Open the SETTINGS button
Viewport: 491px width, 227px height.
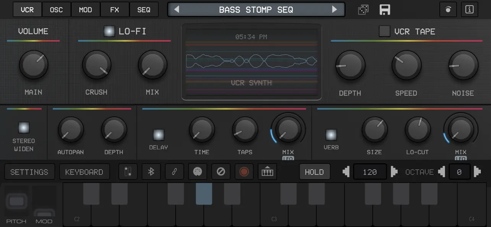coord(29,172)
